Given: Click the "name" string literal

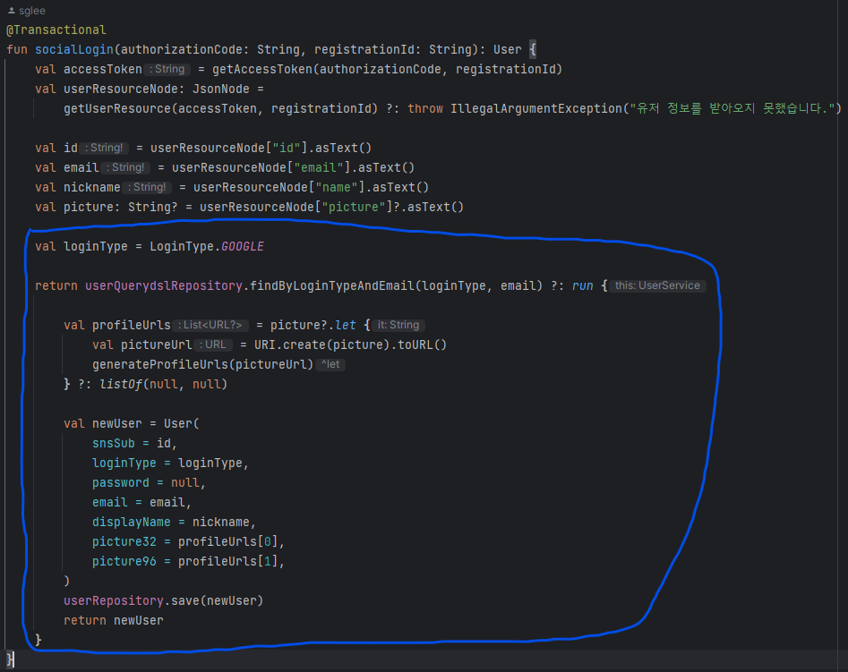Looking at the screenshot, I should (337, 187).
